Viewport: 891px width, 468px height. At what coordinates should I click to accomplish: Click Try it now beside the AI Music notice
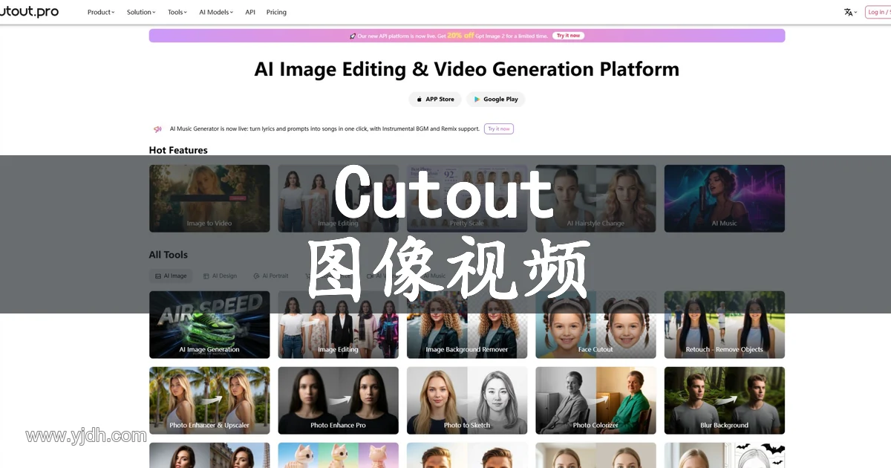tap(499, 129)
